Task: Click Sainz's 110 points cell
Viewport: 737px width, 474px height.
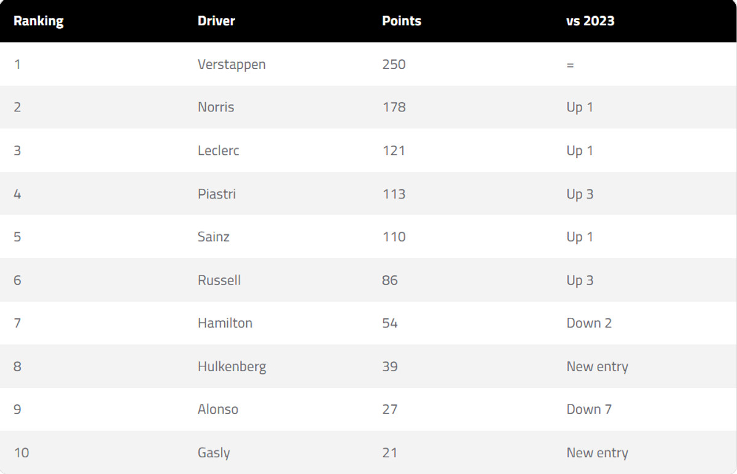Action: (394, 237)
